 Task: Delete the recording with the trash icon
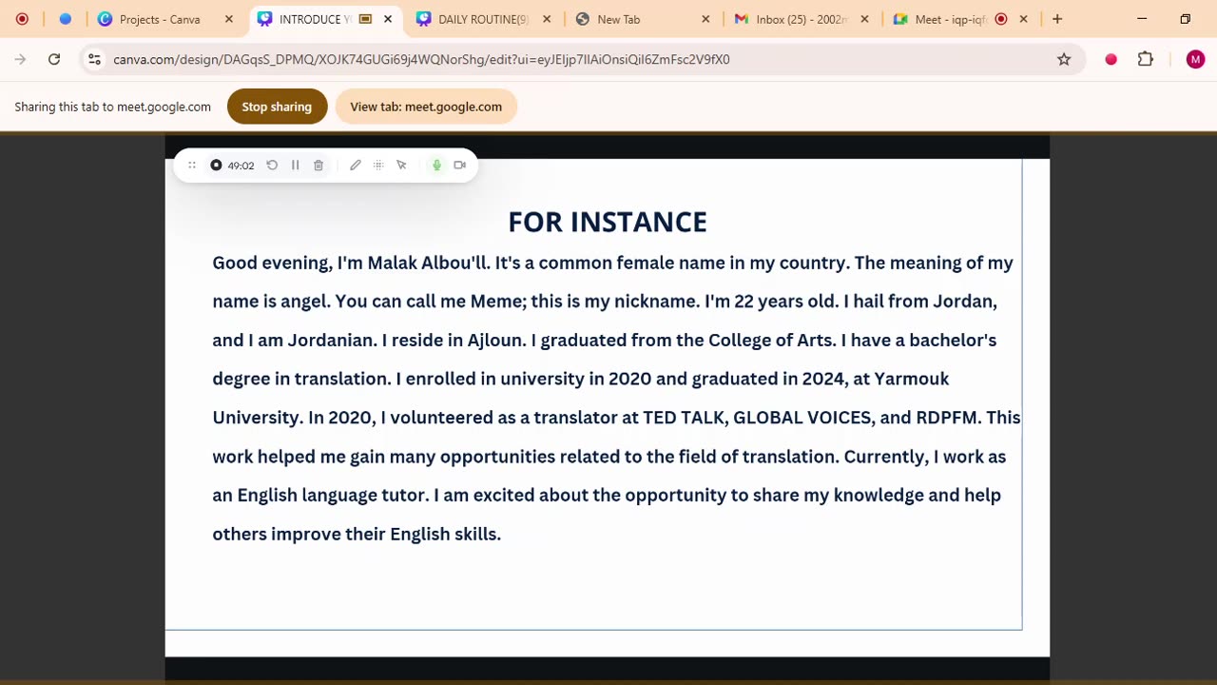[319, 166]
